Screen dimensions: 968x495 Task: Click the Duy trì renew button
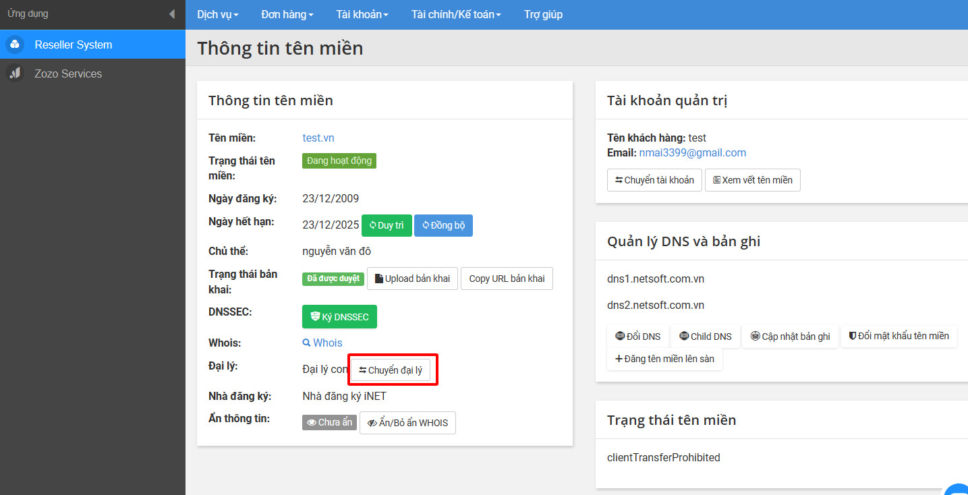tap(387, 225)
